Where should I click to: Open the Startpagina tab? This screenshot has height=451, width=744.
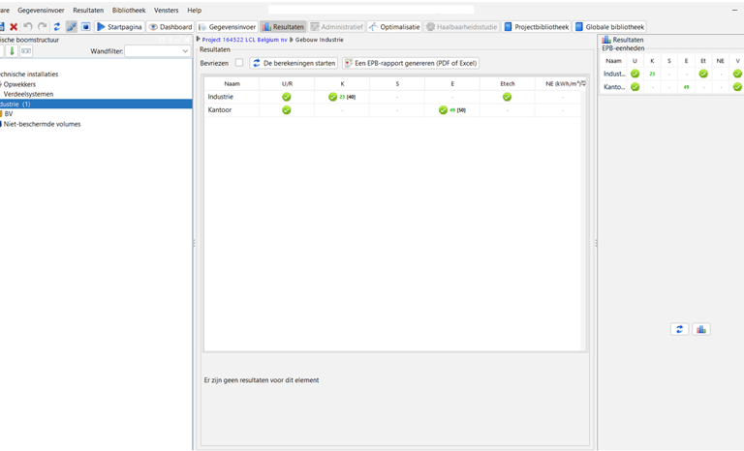coord(119,27)
